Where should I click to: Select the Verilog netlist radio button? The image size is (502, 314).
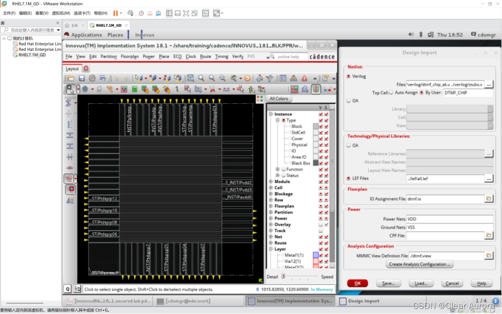click(349, 76)
